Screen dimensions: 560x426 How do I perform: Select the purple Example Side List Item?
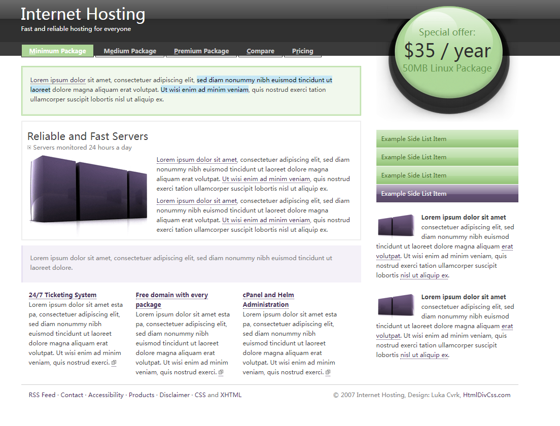[x=447, y=194]
